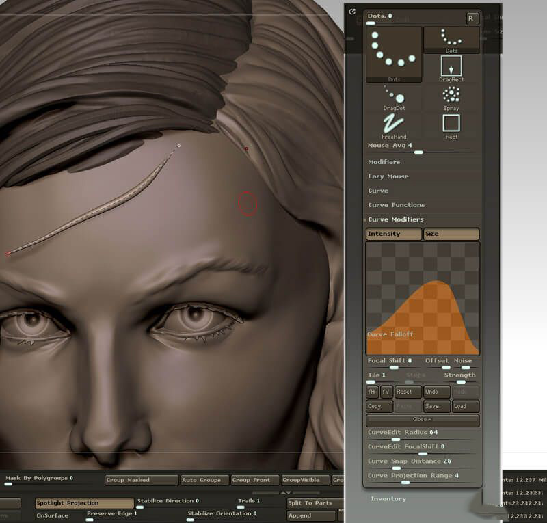547x523 pixels.
Task: Toggle the Intensity curve modifier
Action: [x=394, y=234]
